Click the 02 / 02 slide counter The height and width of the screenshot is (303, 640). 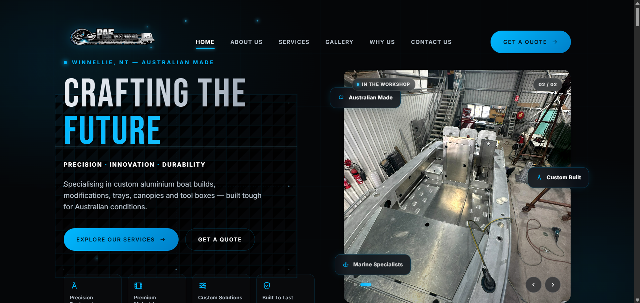pyautogui.click(x=548, y=84)
